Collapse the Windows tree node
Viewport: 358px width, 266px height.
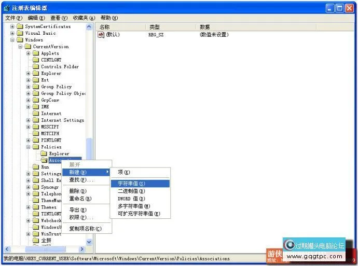coord(12,40)
